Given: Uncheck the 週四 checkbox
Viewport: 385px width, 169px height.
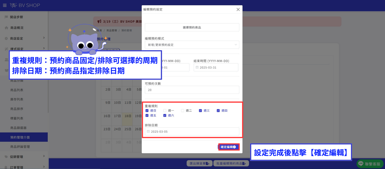Looking at the screenshot, I should 218,111.
